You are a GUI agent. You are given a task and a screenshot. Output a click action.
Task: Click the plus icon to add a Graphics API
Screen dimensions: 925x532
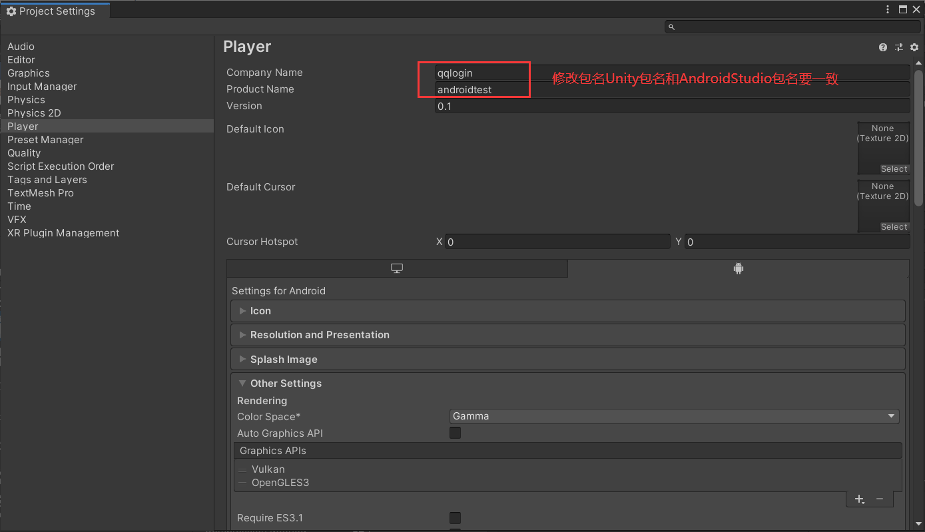pos(859,499)
